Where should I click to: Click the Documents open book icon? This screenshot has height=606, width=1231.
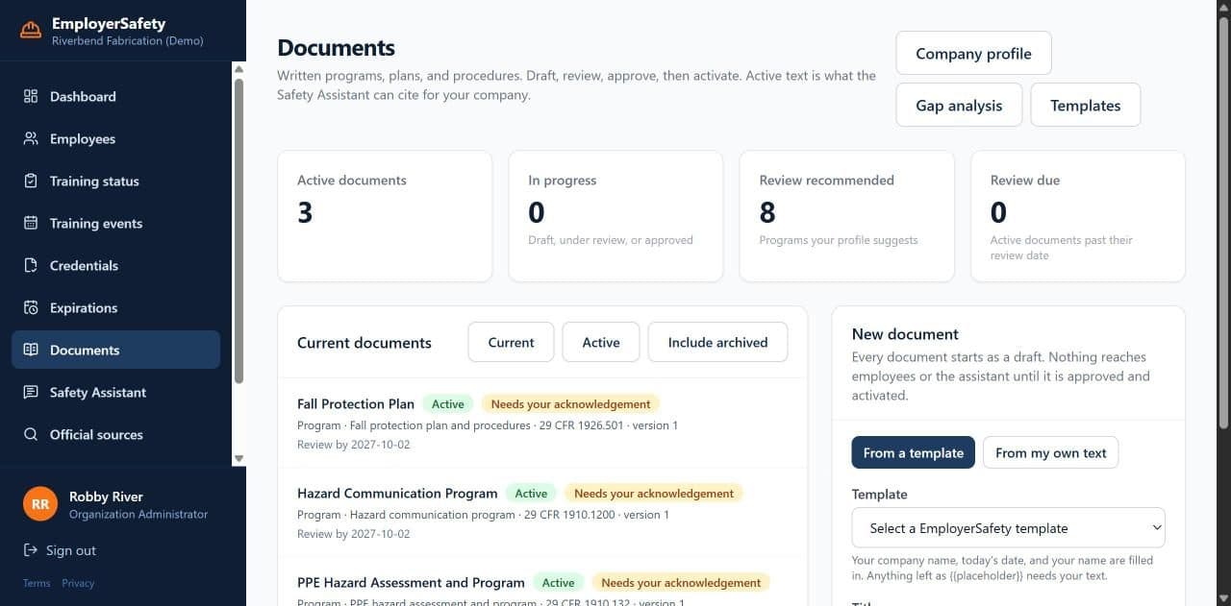[x=31, y=350]
